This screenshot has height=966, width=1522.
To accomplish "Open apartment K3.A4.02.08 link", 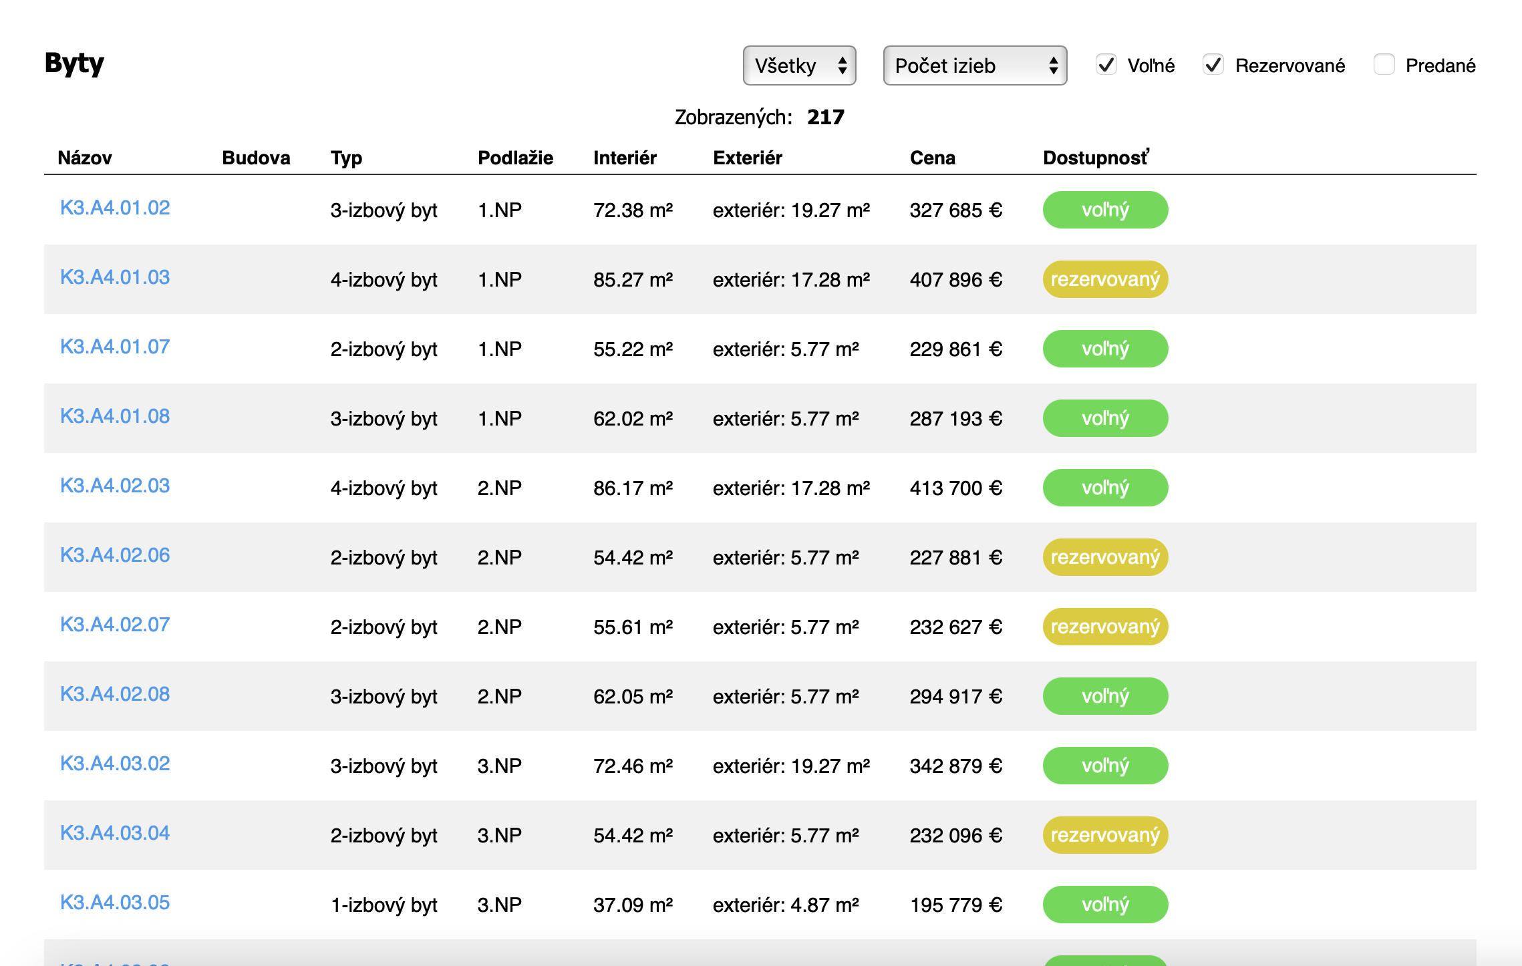I will pos(115,694).
